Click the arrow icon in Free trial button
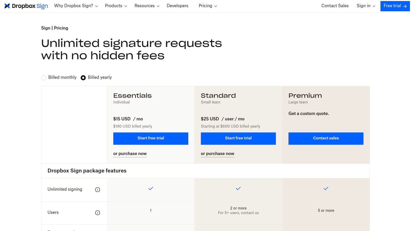This screenshot has width=411, height=231. coord(405,6)
